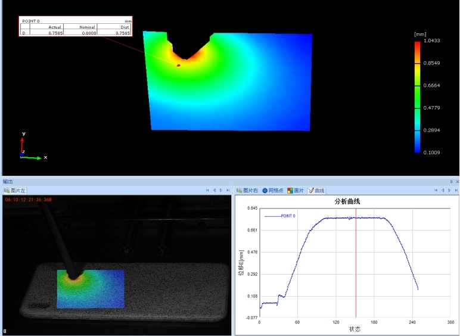
Task: Select the POINT 0 annotation label box
Action: pos(76,27)
